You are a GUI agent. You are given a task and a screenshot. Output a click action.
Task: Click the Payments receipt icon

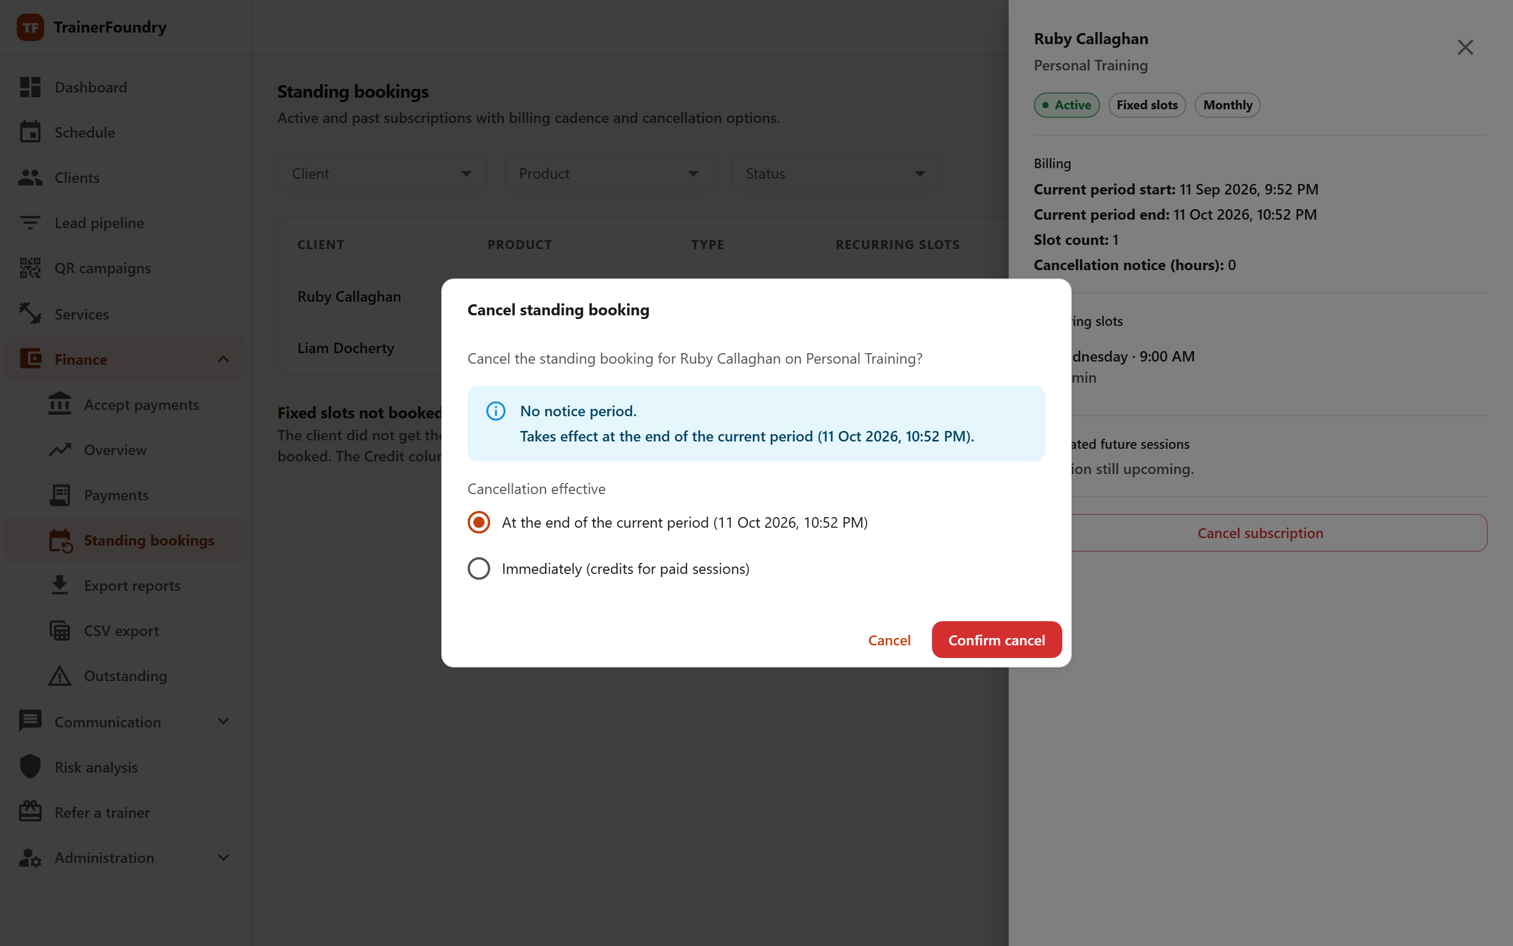coord(60,495)
